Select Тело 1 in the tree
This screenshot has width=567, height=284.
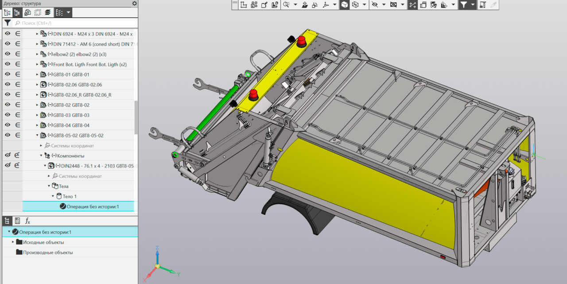point(69,196)
